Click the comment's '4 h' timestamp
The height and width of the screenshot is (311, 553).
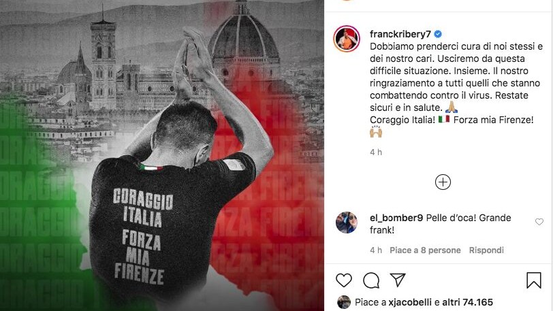[x=376, y=250]
